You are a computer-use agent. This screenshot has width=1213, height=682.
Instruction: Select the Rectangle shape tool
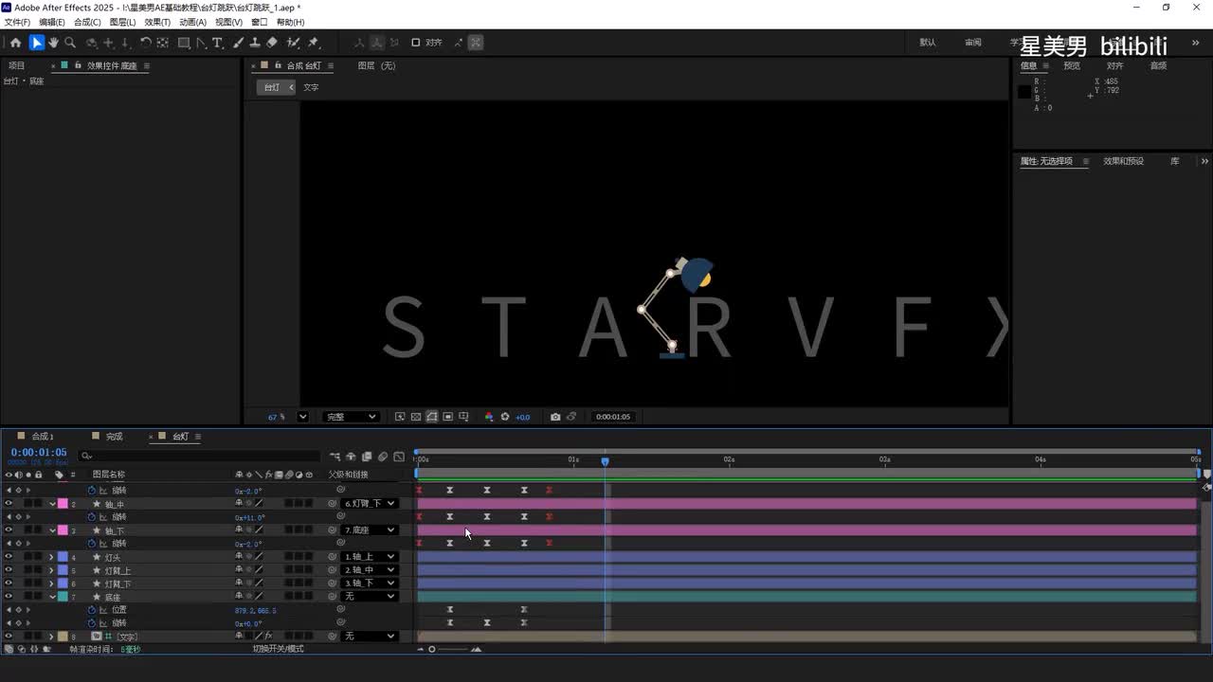coord(184,43)
